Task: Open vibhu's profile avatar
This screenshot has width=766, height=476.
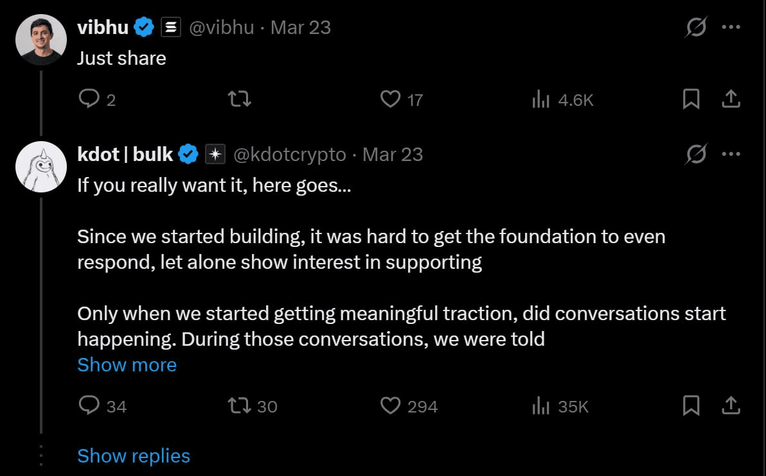Action: click(41, 40)
